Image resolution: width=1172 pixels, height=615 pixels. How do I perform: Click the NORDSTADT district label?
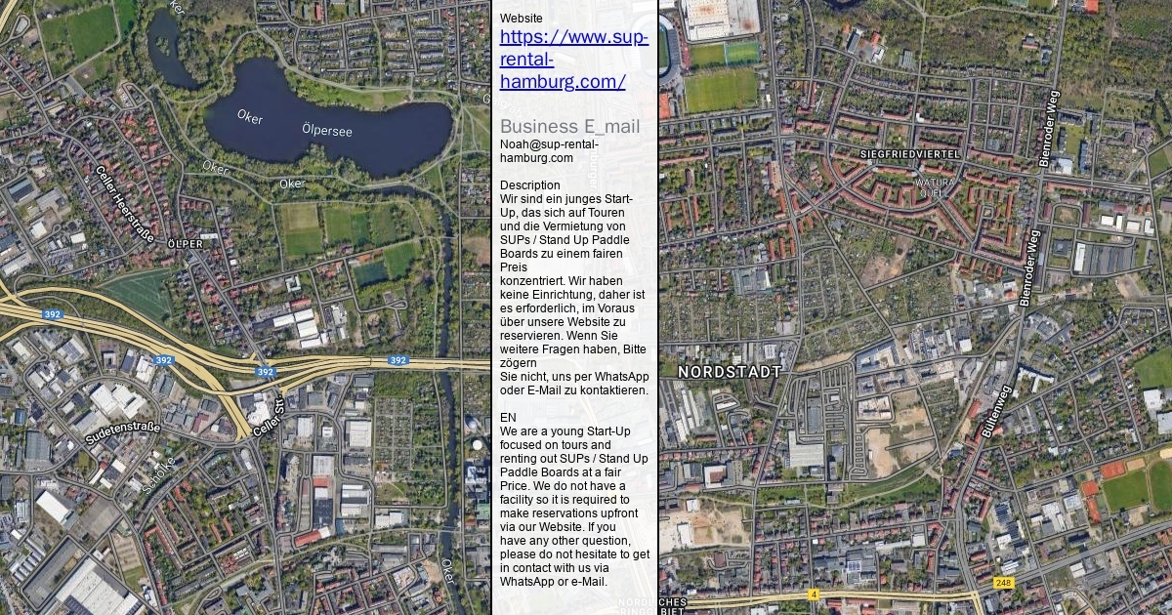coord(730,372)
